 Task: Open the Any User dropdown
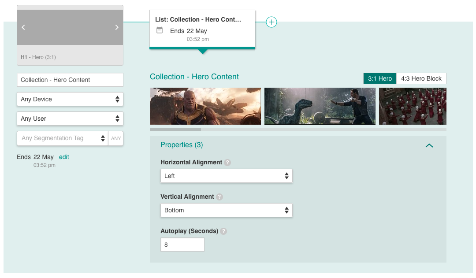pos(70,119)
